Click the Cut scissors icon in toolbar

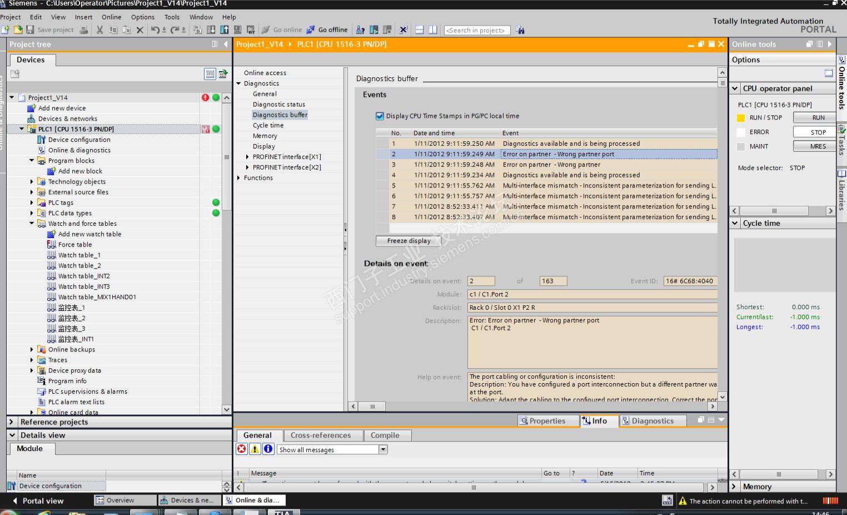point(99,30)
